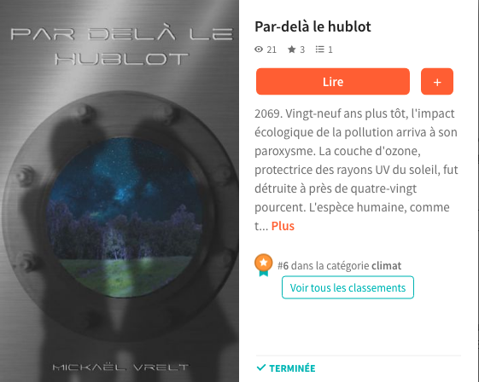Click the plus add-to-library button
This screenshot has height=382, width=479.
(x=437, y=82)
